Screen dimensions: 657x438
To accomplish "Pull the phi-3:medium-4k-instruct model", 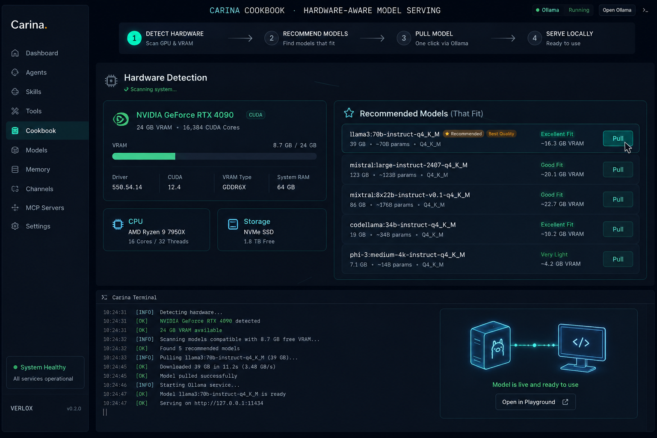I will point(618,259).
